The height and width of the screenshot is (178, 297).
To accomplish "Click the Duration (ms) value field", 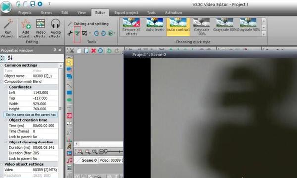I will pos(45,147).
